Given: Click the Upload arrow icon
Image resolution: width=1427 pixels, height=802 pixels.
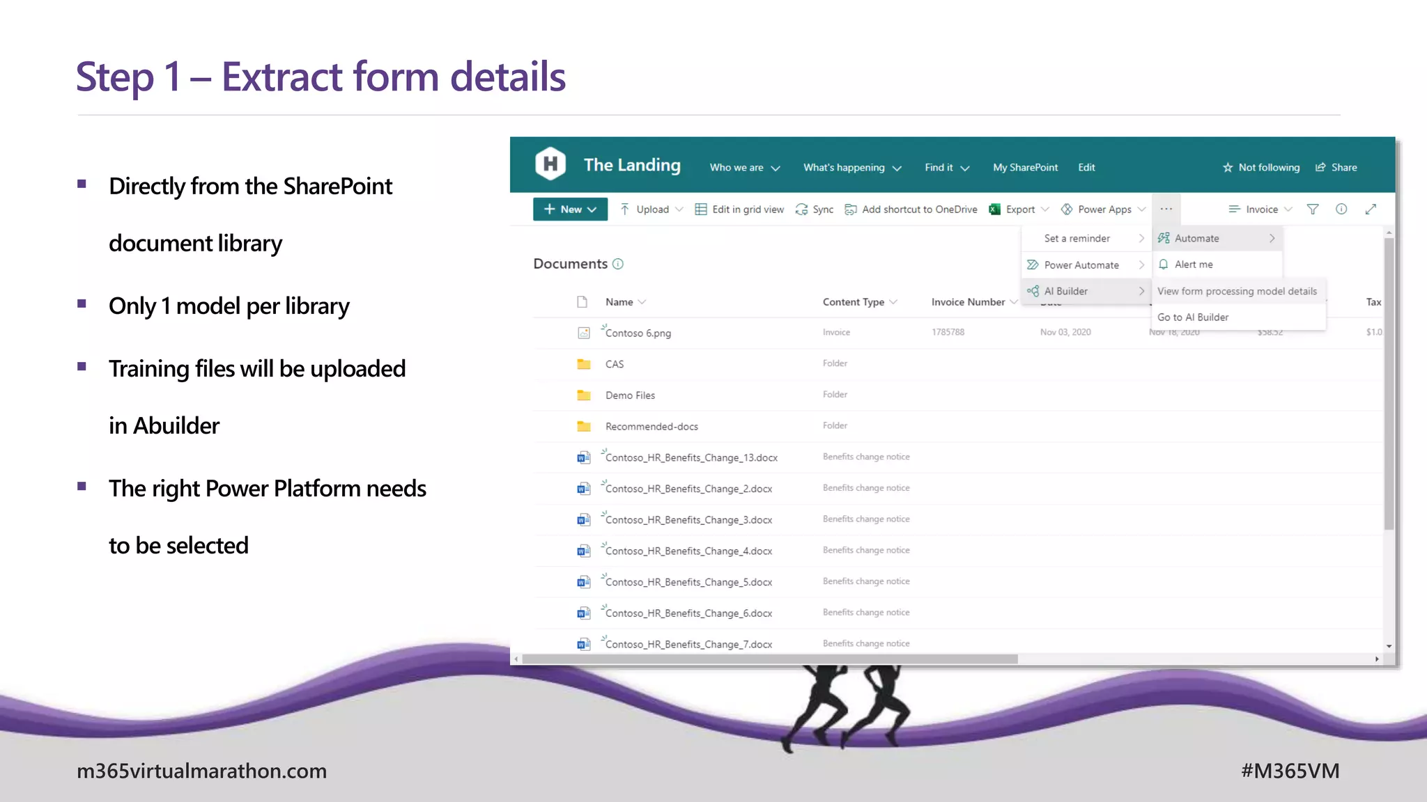Looking at the screenshot, I should click(625, 209).
